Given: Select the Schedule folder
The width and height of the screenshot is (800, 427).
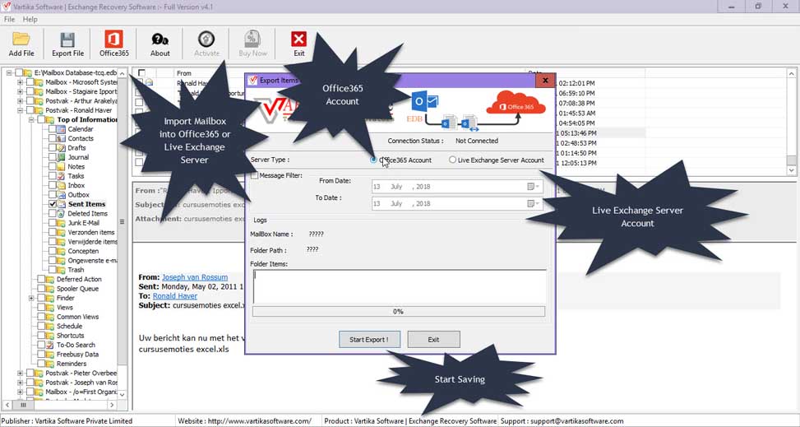Looking at the screenshot, I should [69, 326].
